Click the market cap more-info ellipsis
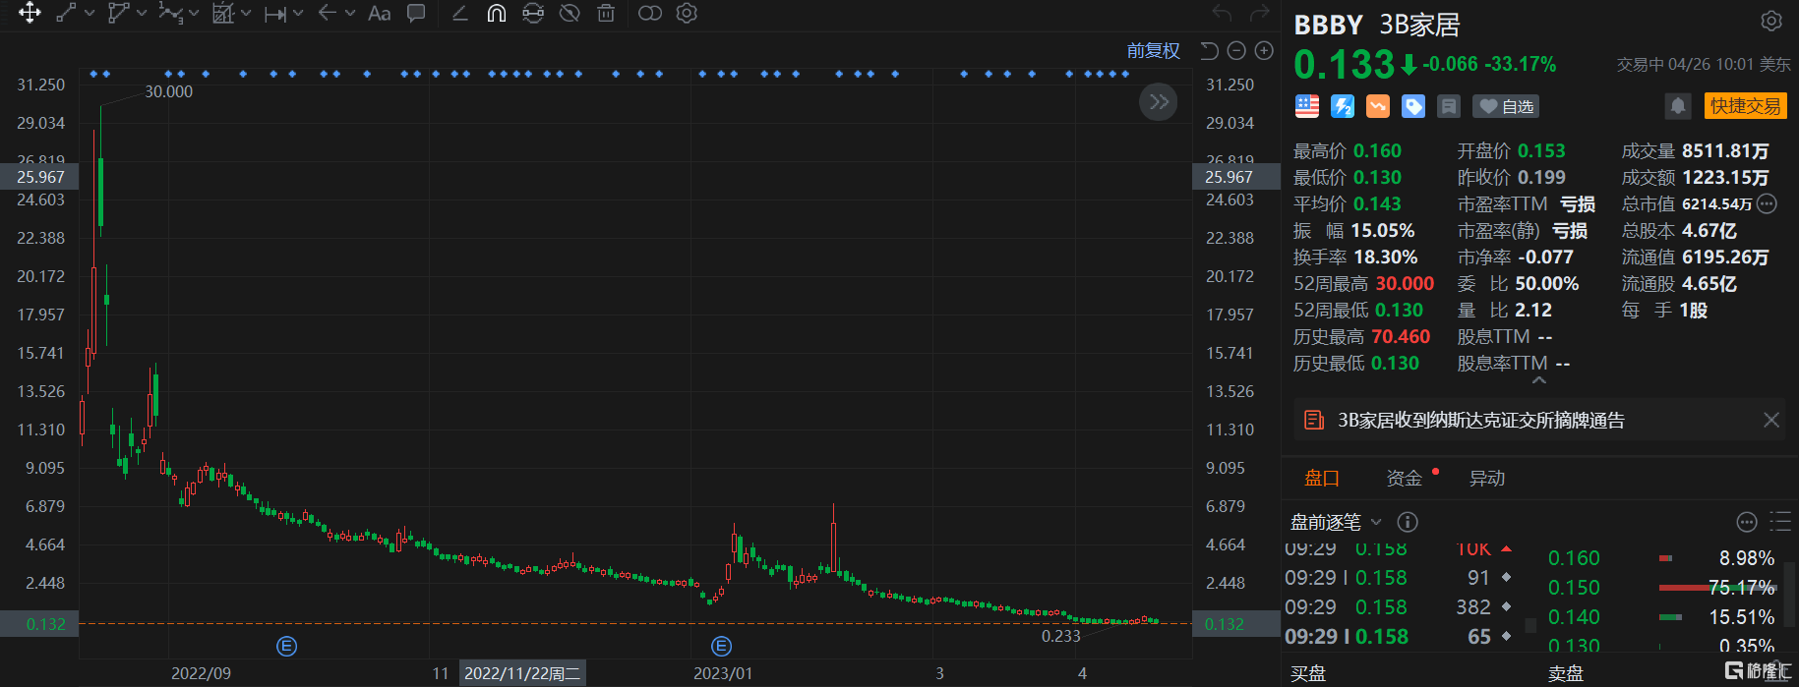The height and width of the screenshot is (687, 1799). tap(1767, 204)
